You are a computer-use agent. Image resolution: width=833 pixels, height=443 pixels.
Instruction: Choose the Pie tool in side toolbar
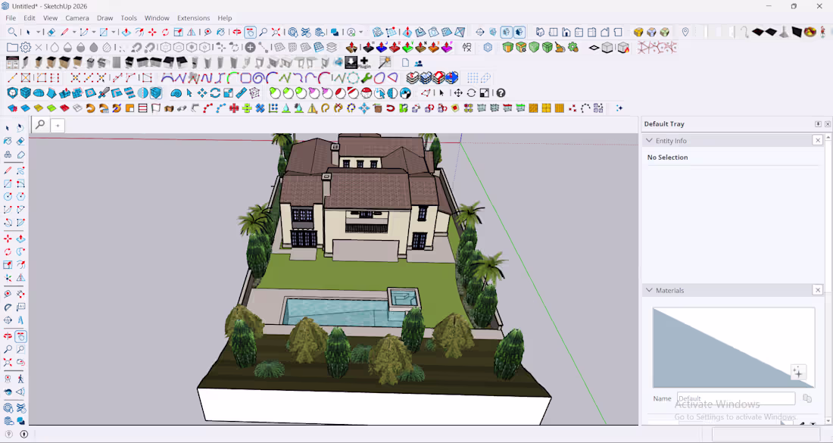coord(20,223)
